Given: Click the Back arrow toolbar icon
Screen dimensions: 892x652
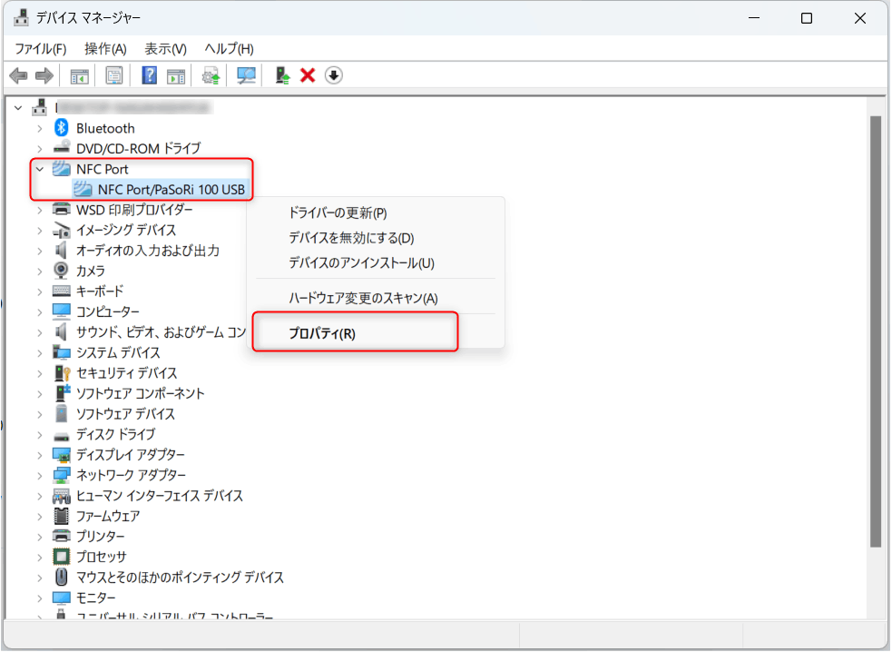Looking at the screenshot, I should [19, 75].
